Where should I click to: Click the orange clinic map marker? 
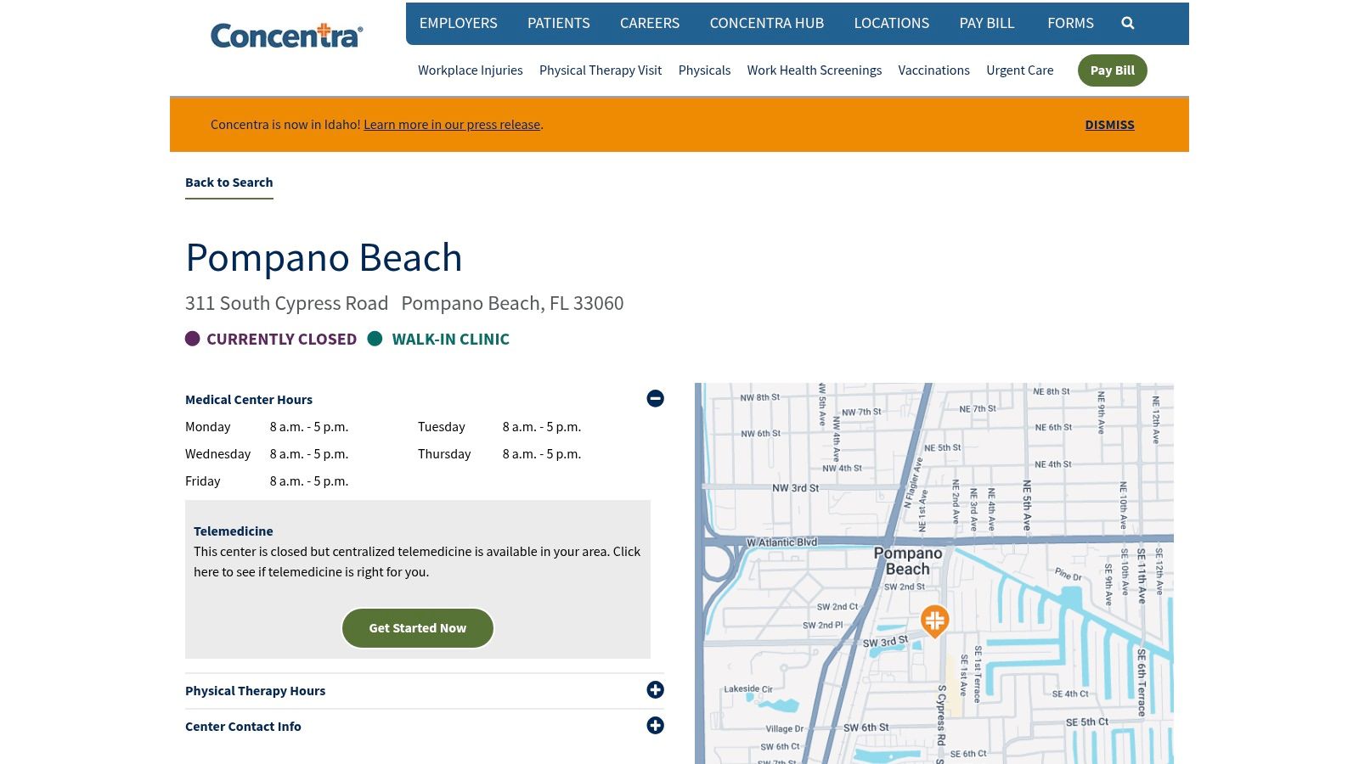point(934,621)
